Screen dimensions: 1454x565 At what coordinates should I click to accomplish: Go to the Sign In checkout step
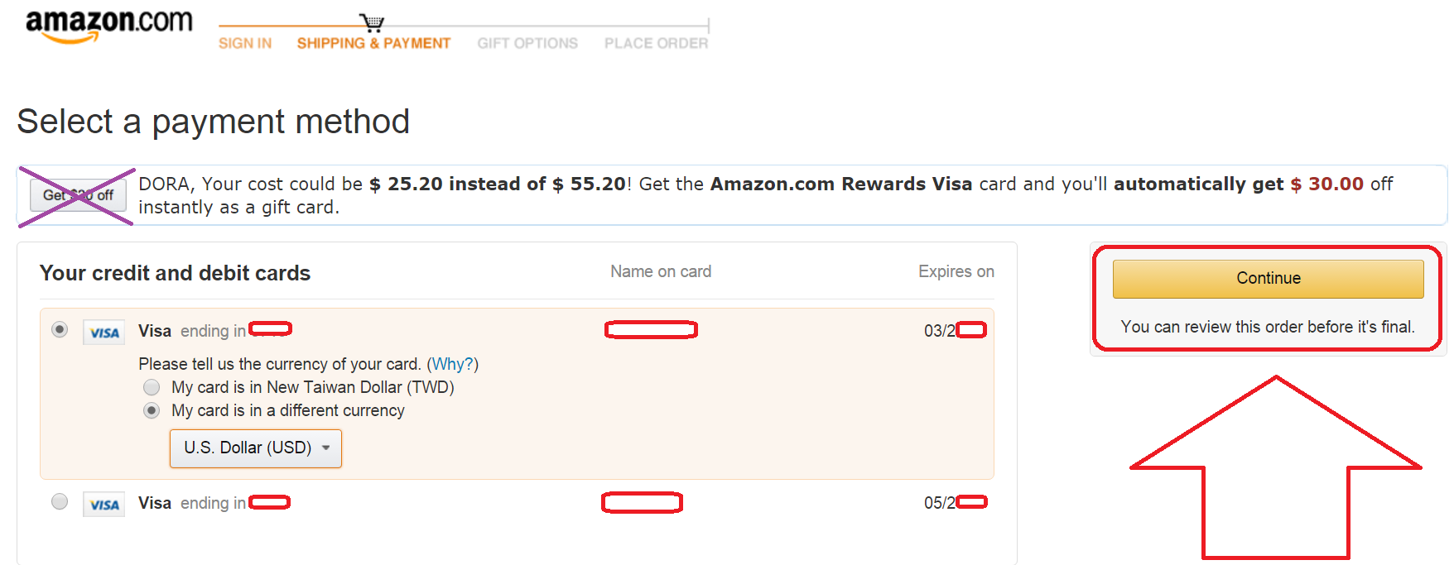click(x=245, y=43)
